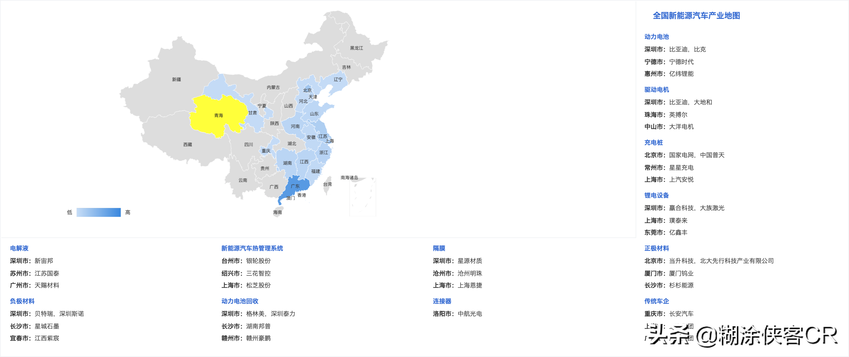Screen dimensions: 849x357
Task: Select Tibet (西藏) region on the map
Action: [x=187, y=144]
